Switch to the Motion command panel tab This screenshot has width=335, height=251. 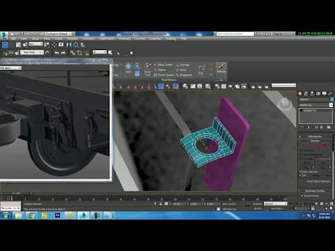point(318,93)
